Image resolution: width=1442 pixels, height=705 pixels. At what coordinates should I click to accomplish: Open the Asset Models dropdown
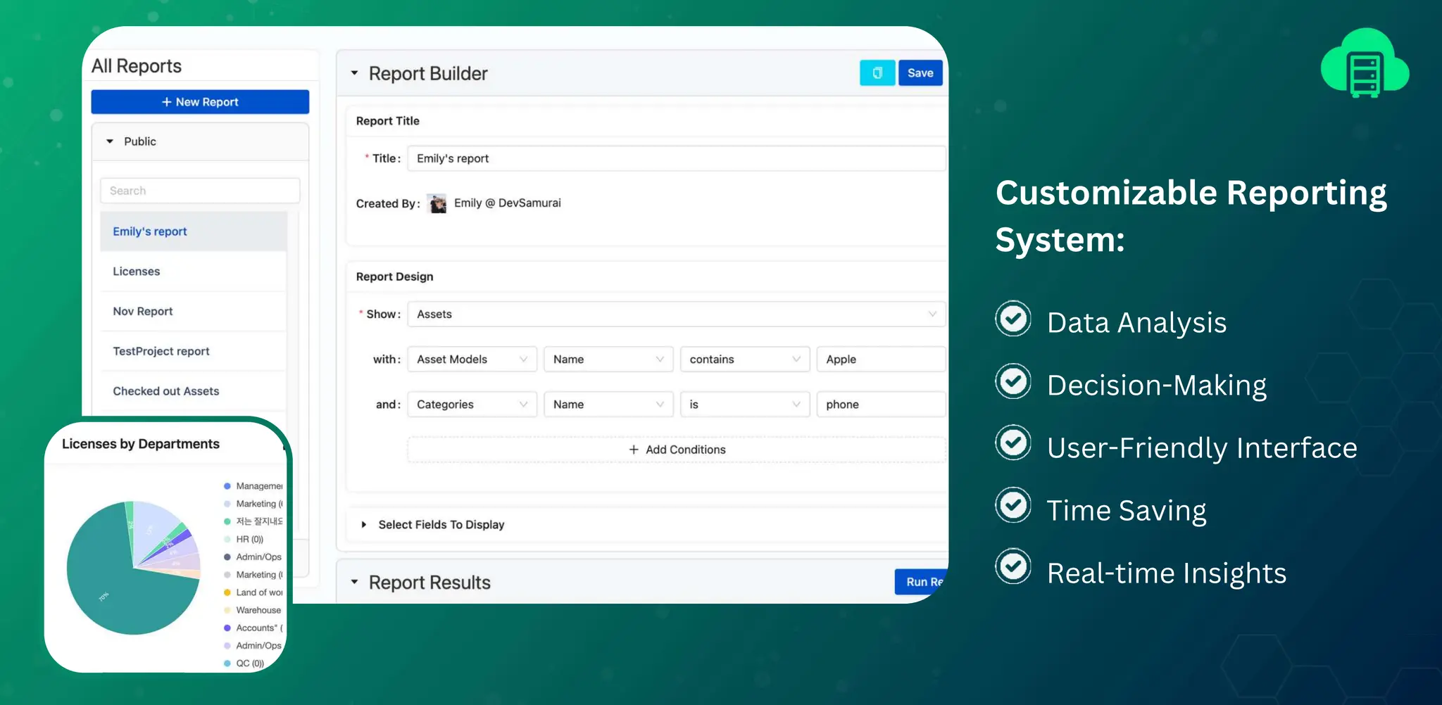(472, 360)
